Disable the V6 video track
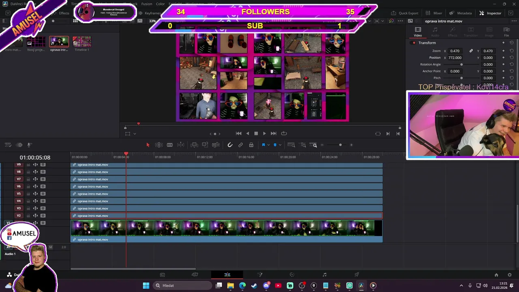This screenshot has height=292, width=519. pyautogui.click(x=43, y=187)
